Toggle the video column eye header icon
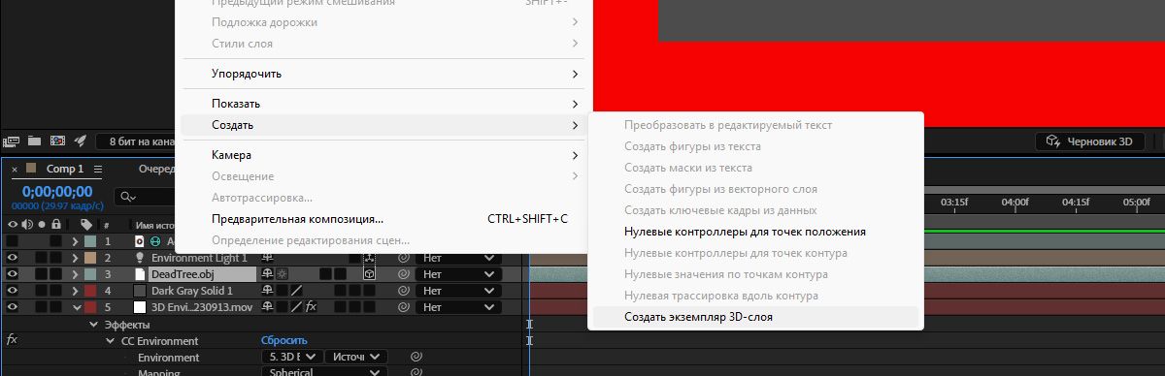This screenshot has height=376, width=1165. click(13, 225)
